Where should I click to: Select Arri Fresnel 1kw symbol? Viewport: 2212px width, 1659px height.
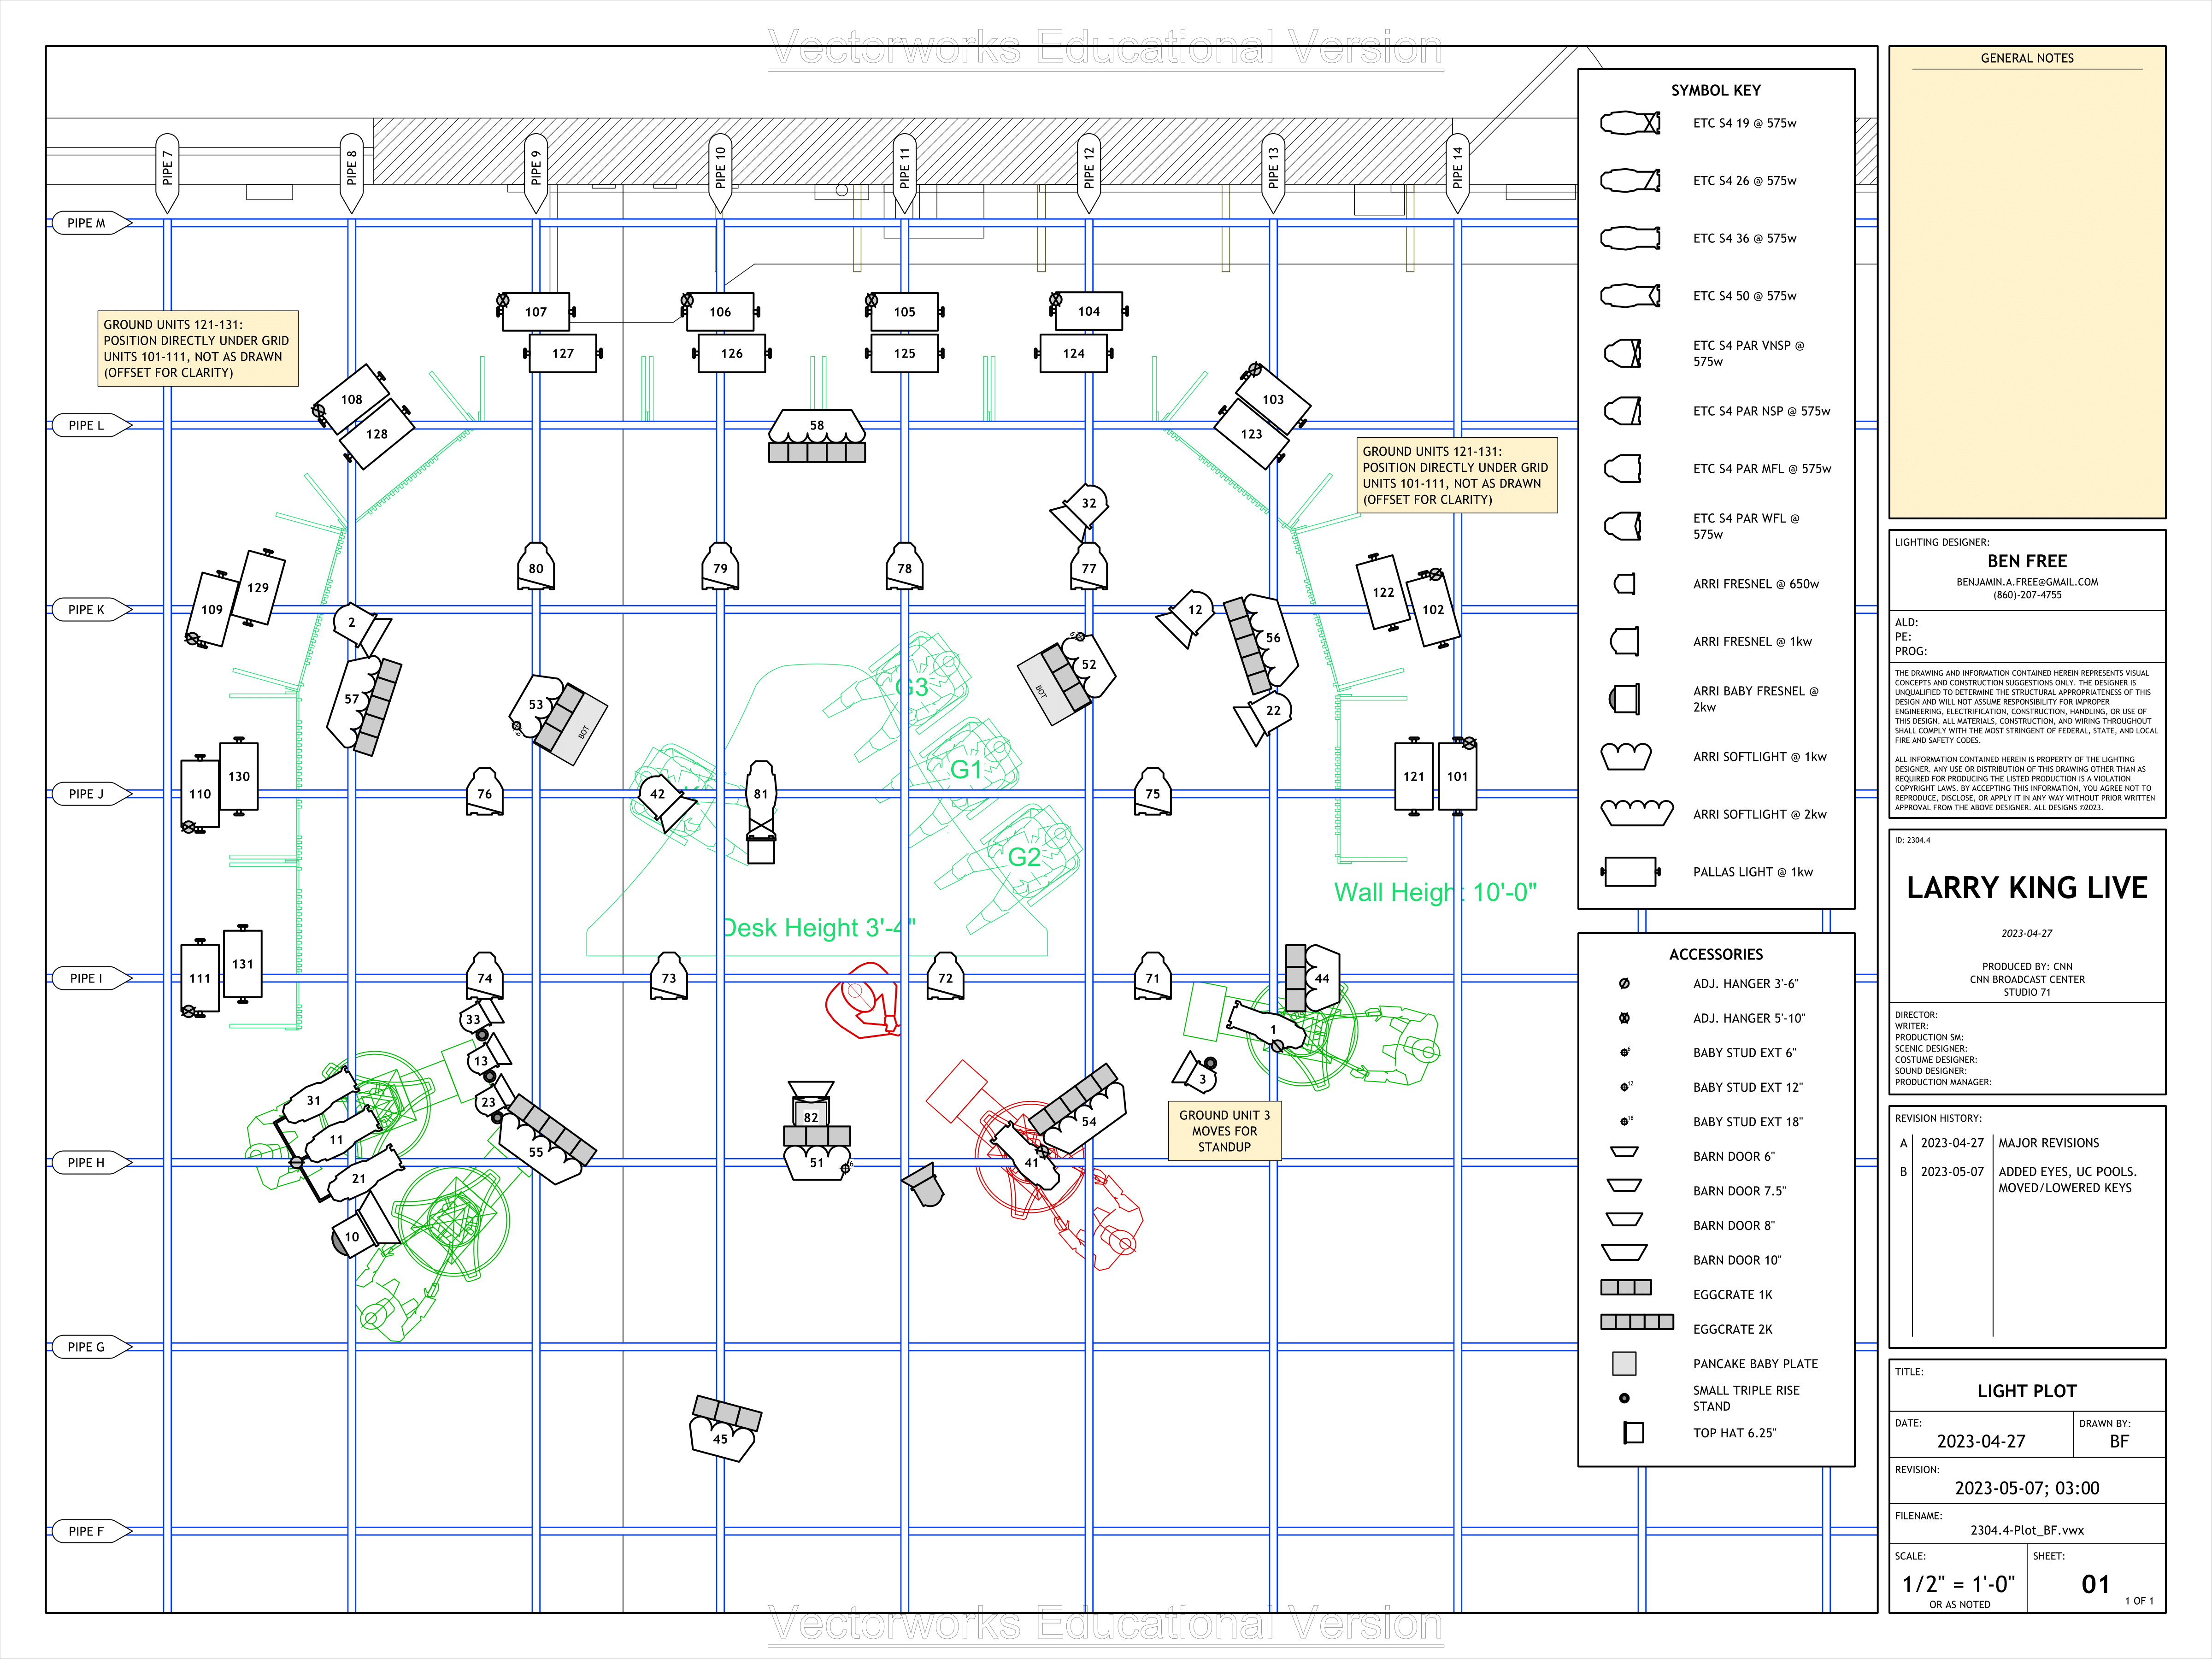pos(1625,641)
